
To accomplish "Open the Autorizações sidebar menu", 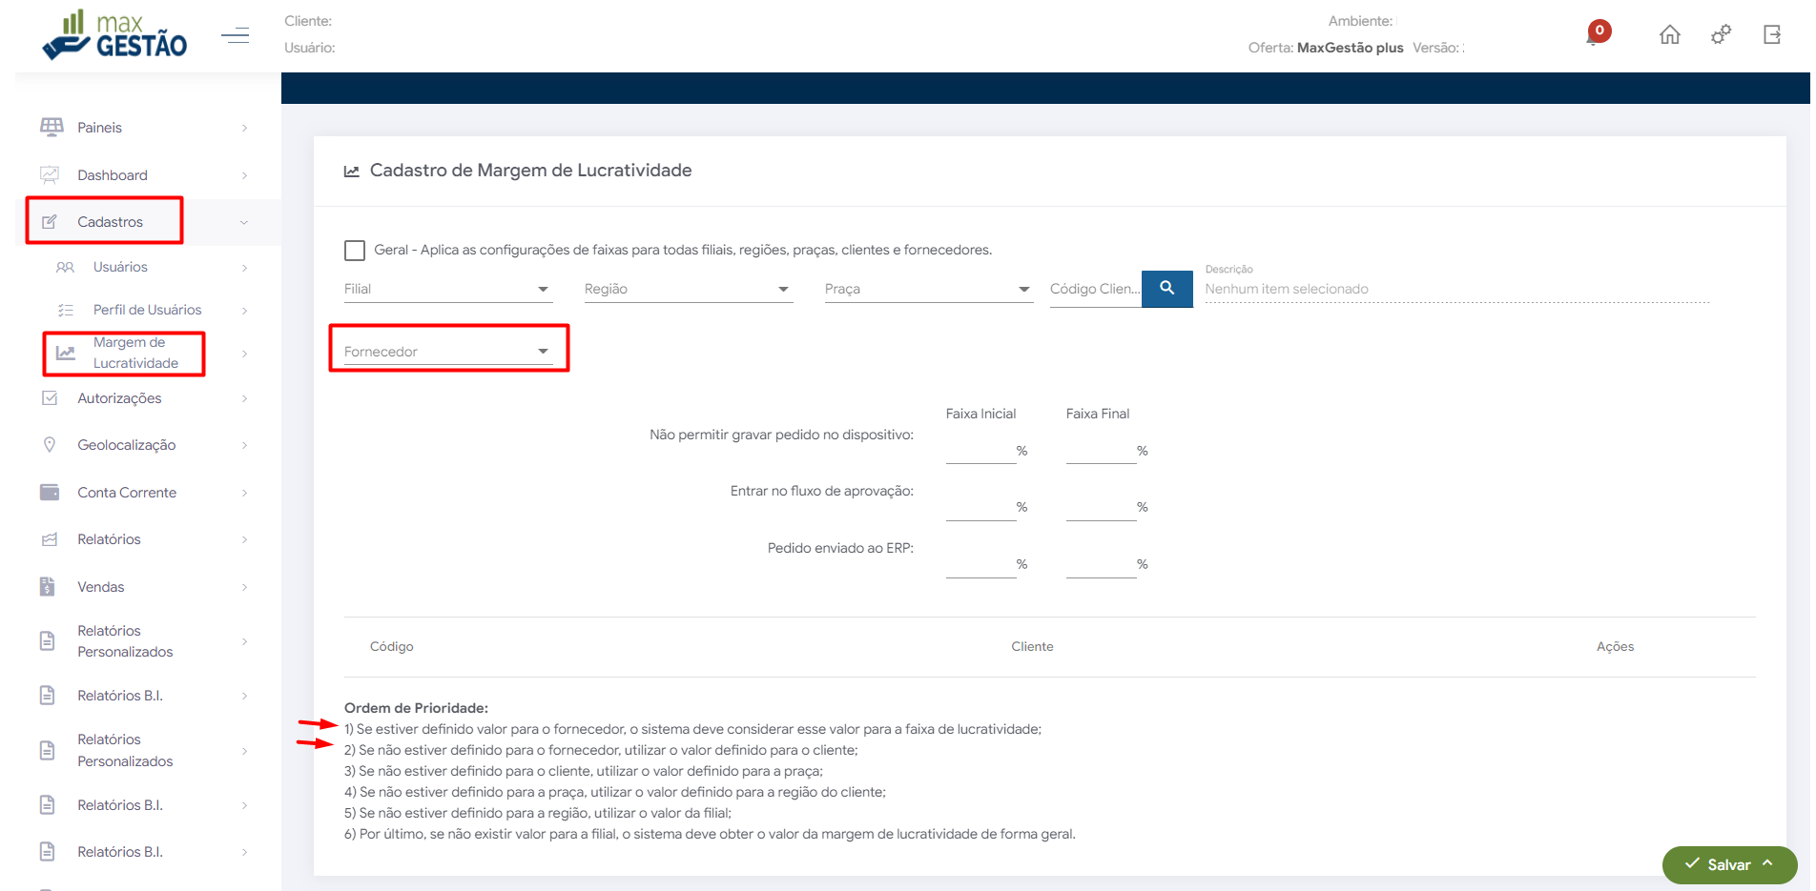I will 119,398.
